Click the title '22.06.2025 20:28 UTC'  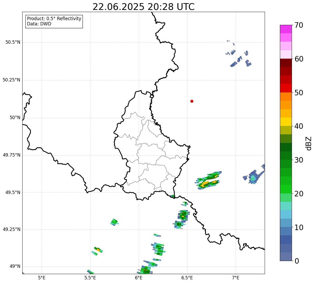click(x=144, y=7)
